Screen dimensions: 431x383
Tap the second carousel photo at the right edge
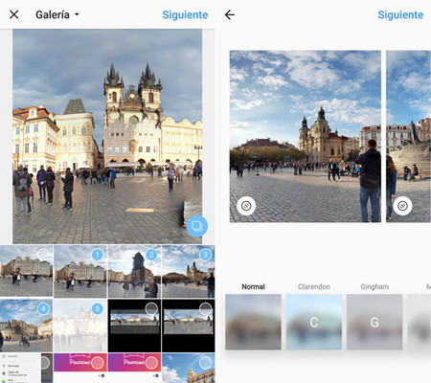click(x=408, y=136)
